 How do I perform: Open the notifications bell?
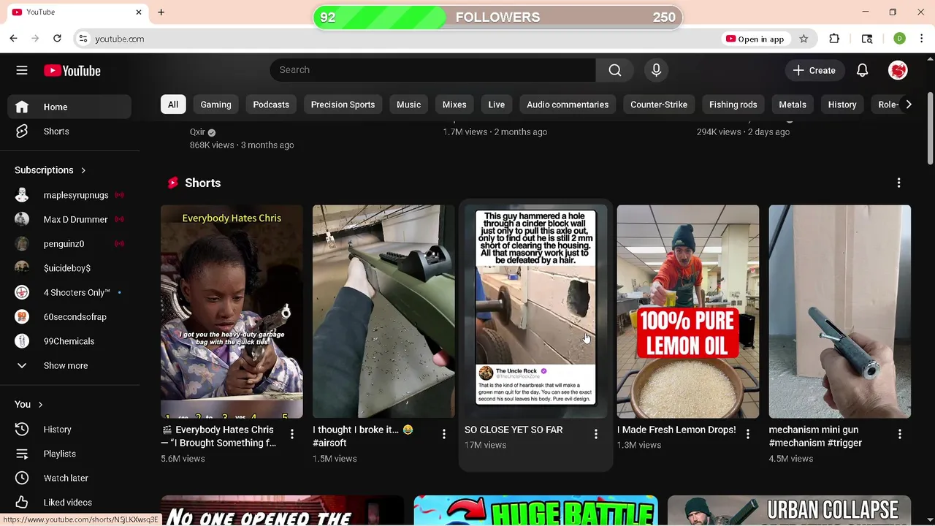862,70
